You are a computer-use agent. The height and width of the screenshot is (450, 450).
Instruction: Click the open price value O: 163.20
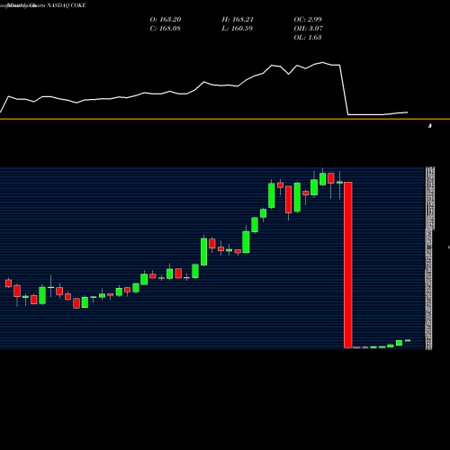click(x=166, y=20)
